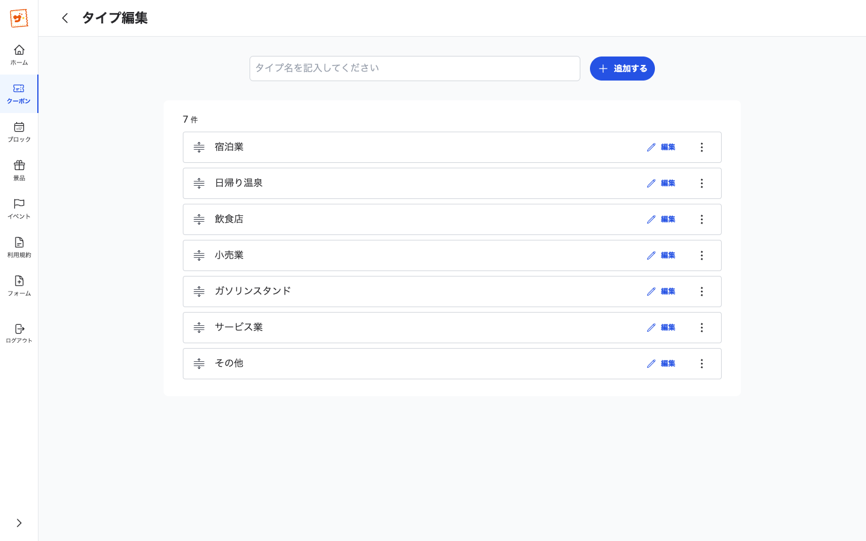Open the more menu for その他

(x=702, y=364)
